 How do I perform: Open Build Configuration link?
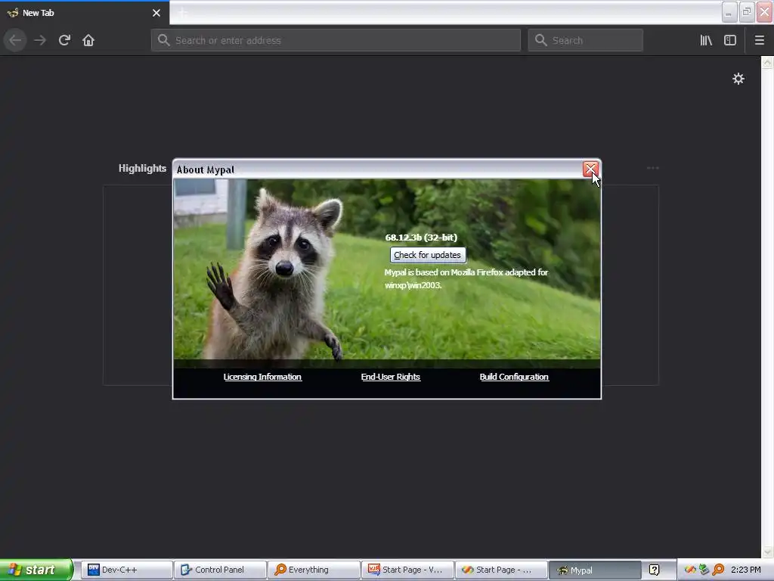514,377
